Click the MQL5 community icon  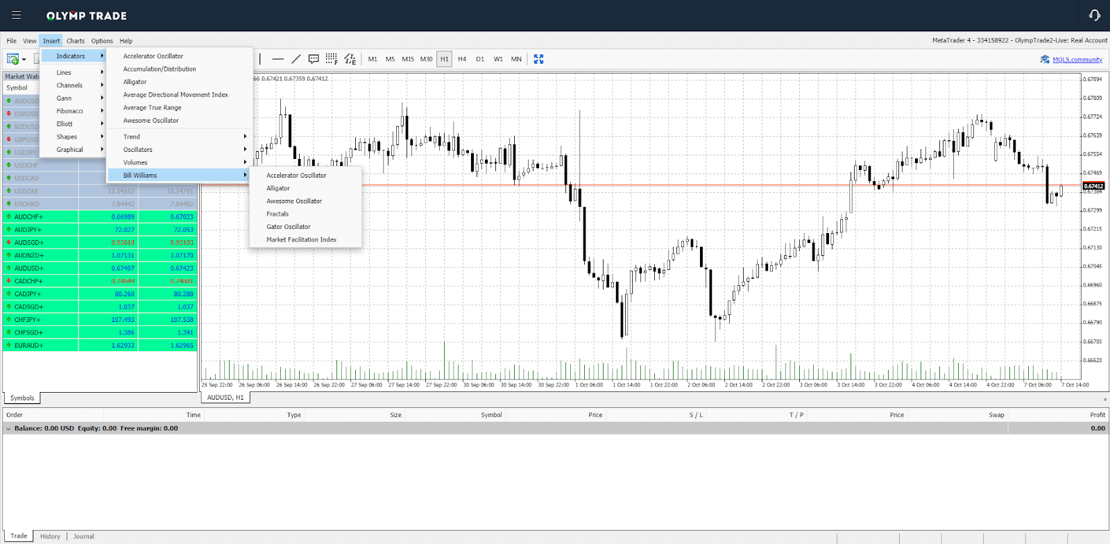tap(1045, 60)
